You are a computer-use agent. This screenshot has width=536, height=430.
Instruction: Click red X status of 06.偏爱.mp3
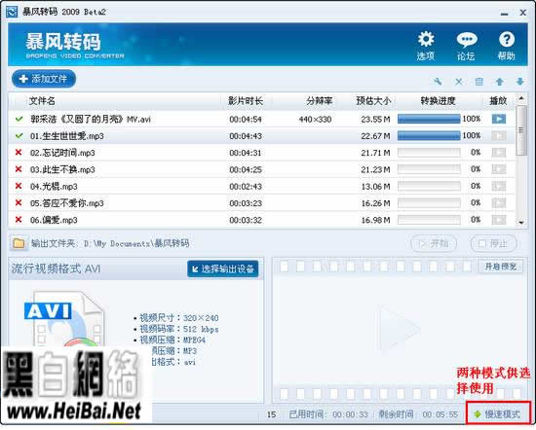pos(19,219)
